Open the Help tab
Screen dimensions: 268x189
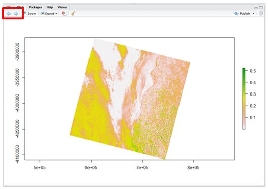(50, 7)
